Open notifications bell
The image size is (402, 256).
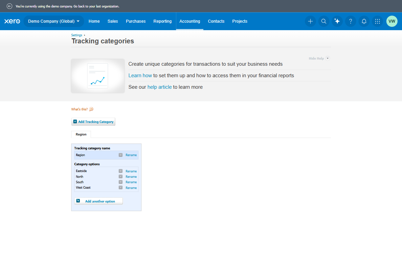(x=364, y=21)
